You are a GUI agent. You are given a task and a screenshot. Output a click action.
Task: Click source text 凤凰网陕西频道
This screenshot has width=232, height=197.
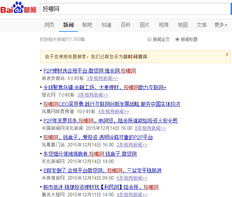pyautogui.click(x=58, y=111)
